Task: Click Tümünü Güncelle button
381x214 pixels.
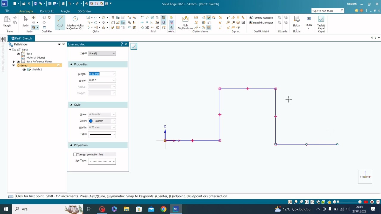Action: click(x=261, y=18)
